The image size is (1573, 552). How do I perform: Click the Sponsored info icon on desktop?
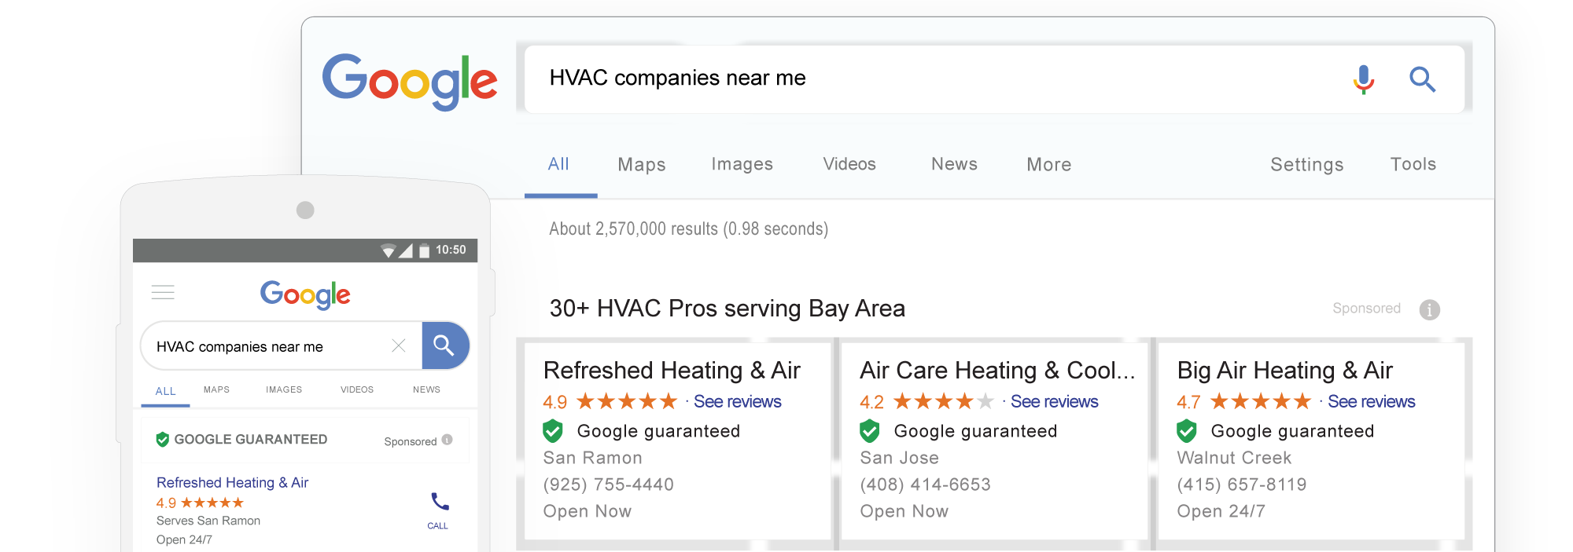[1429, 309]
